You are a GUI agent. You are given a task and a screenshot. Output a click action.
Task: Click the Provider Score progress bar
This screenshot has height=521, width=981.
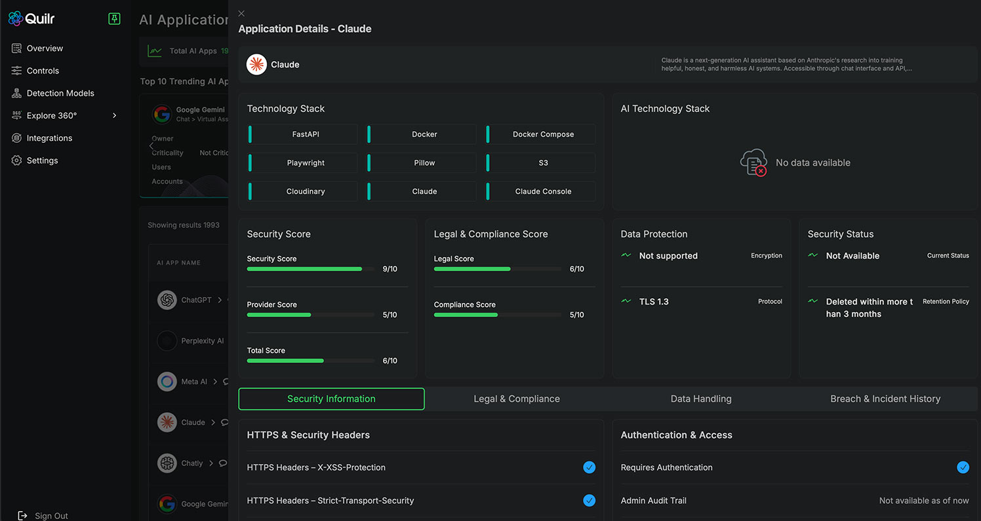coord(311,315)
